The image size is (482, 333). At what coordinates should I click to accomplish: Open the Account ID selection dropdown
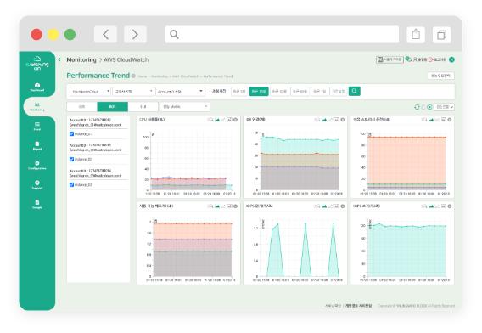[180, 92]
